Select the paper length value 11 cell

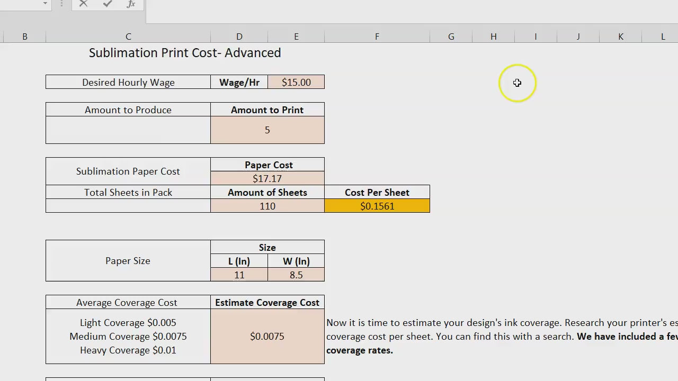[239, 275]
